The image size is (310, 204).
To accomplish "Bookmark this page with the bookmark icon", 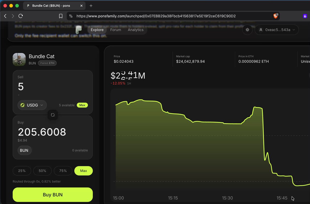I will pyautogui.click(x=61, y=16).
